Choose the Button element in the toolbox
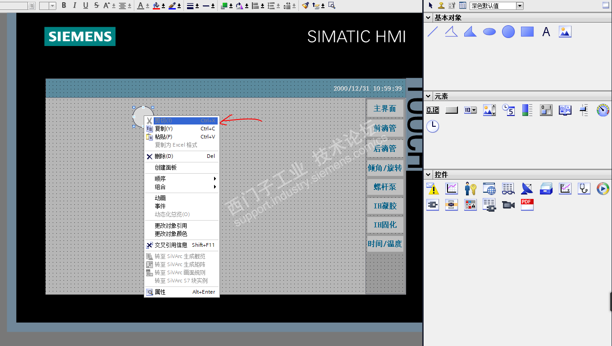Image resolution: width=612 pixels, height=346 pixels. click(x=452, y=110)
